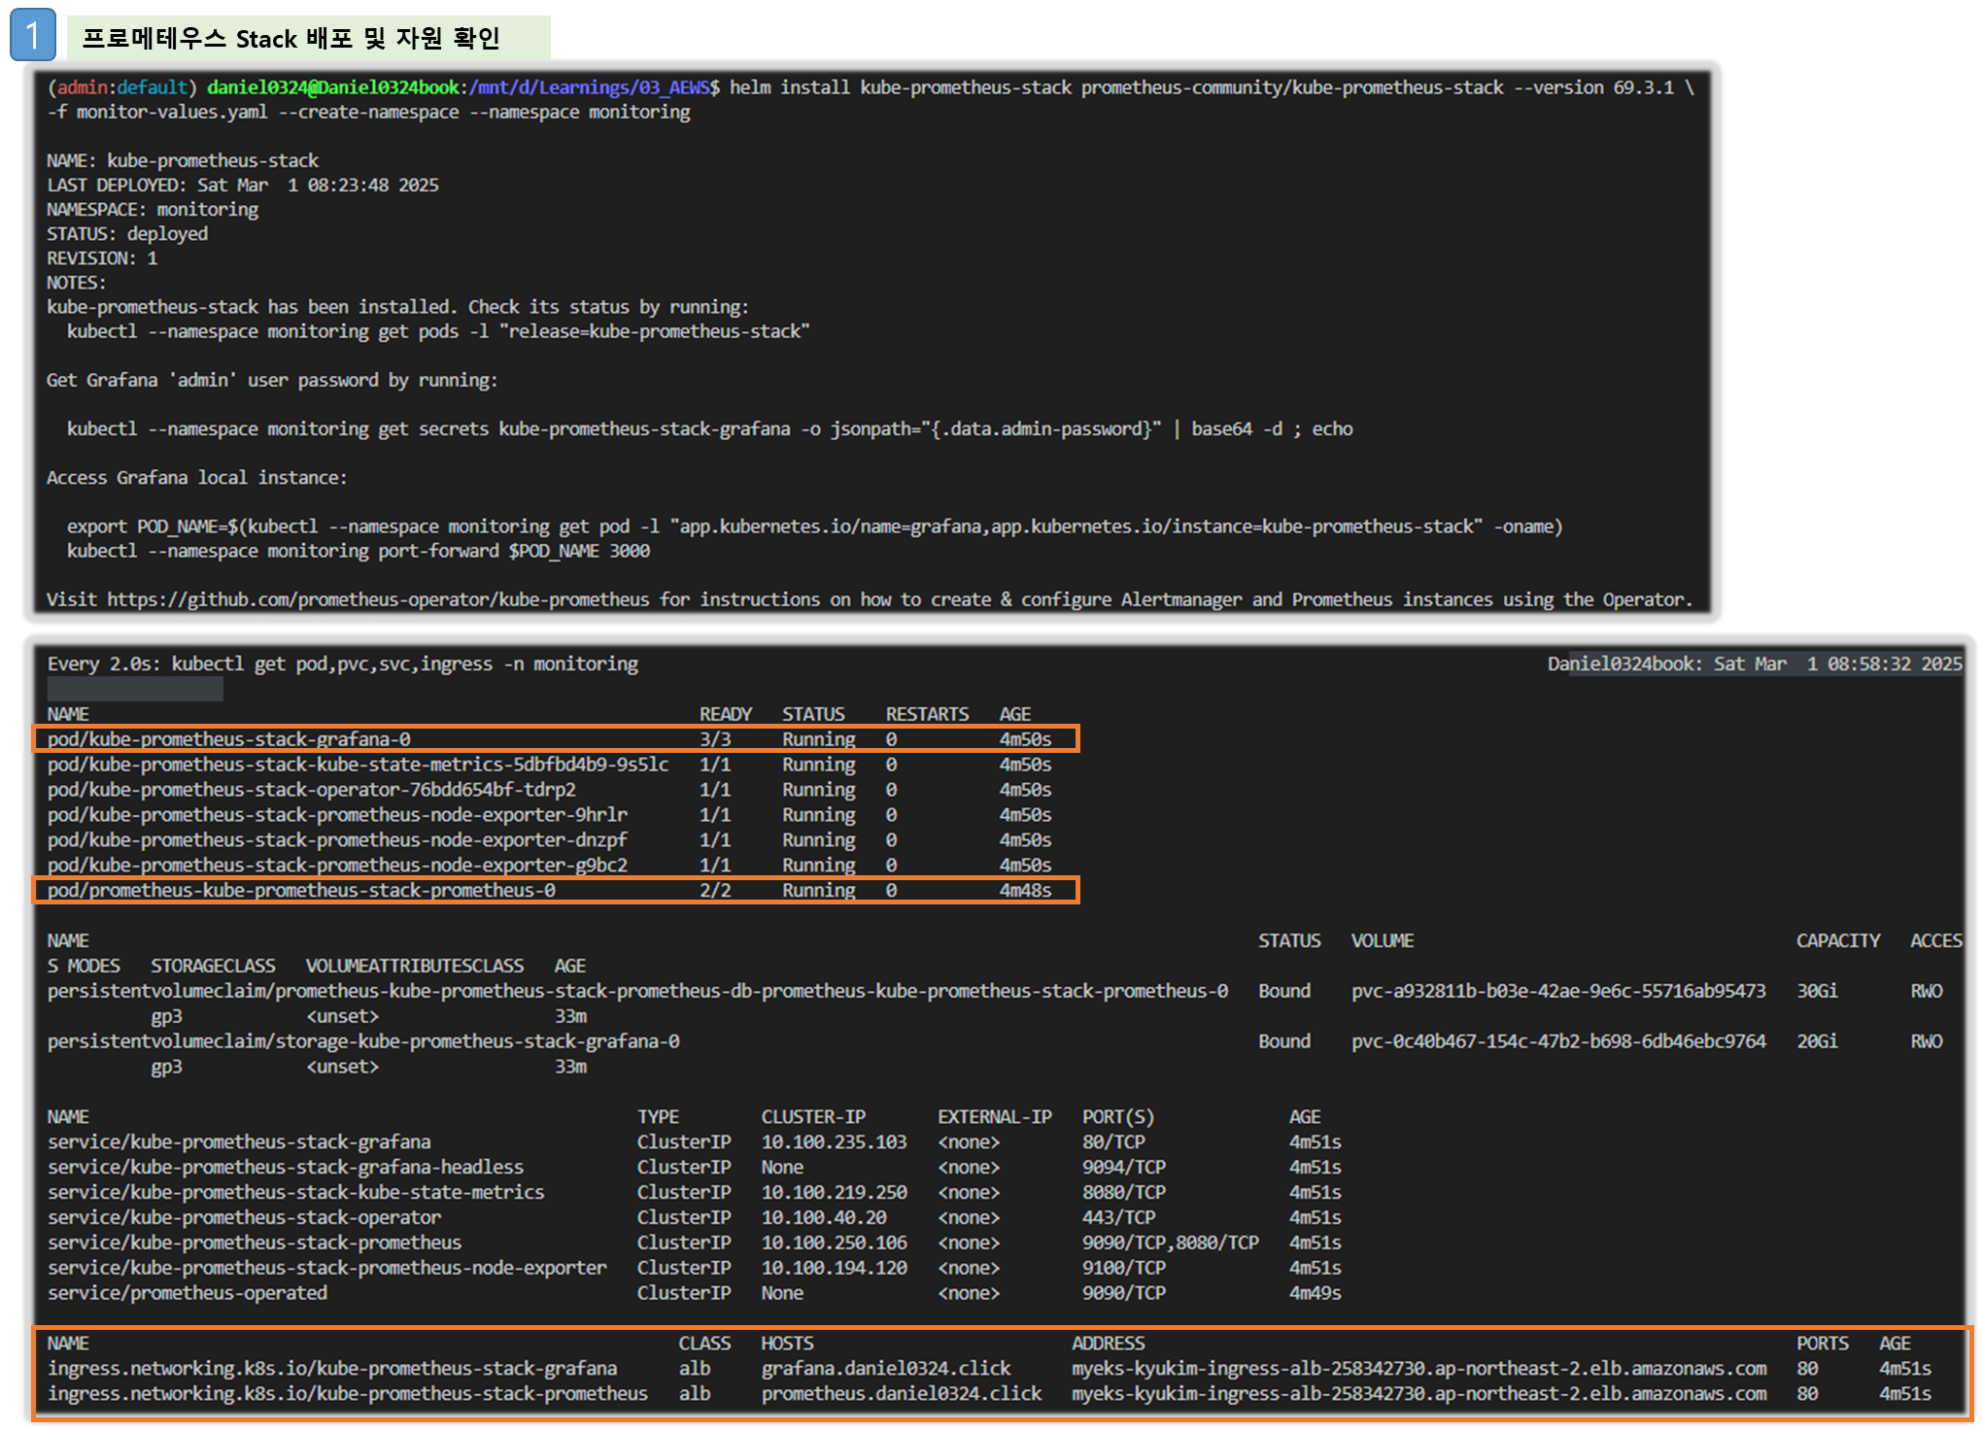Click the READY column header of pods
Image resolution: width=1982 pixels, height=1430 pixels.
coord(725,714)
